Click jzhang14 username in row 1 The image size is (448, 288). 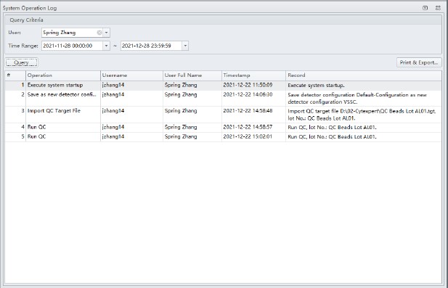pos(113,85)
